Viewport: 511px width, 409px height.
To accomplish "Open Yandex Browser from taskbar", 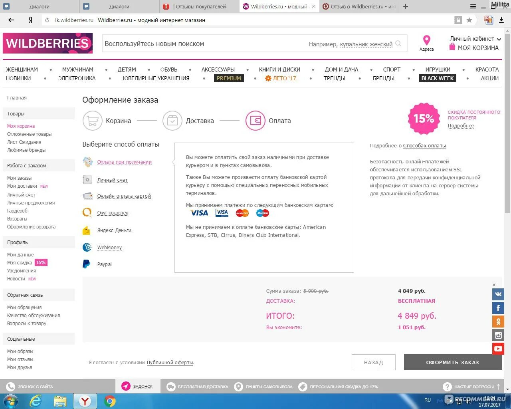I will pyautogui.click(x=85, y=401).
